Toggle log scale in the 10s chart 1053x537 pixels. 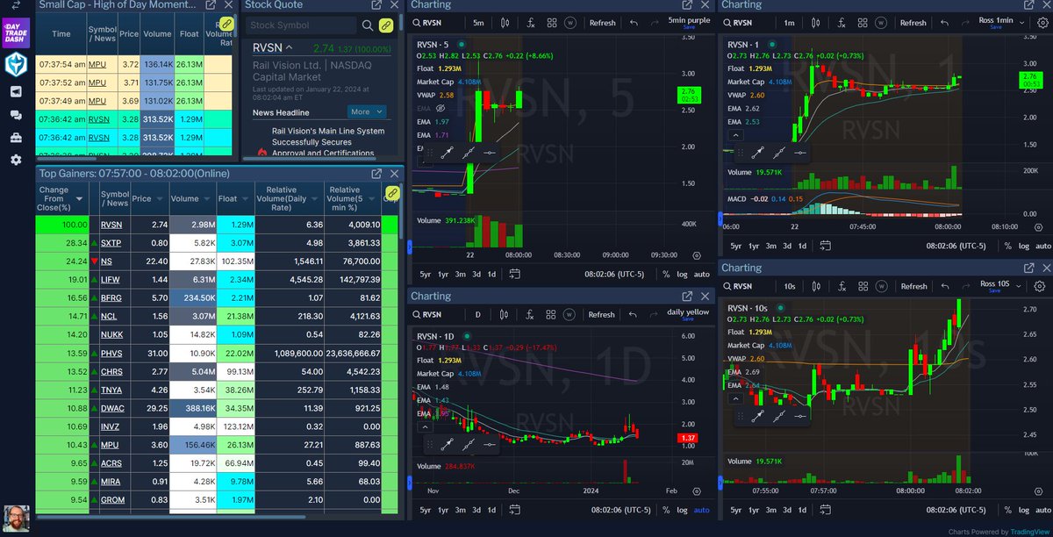(1025, 510)
